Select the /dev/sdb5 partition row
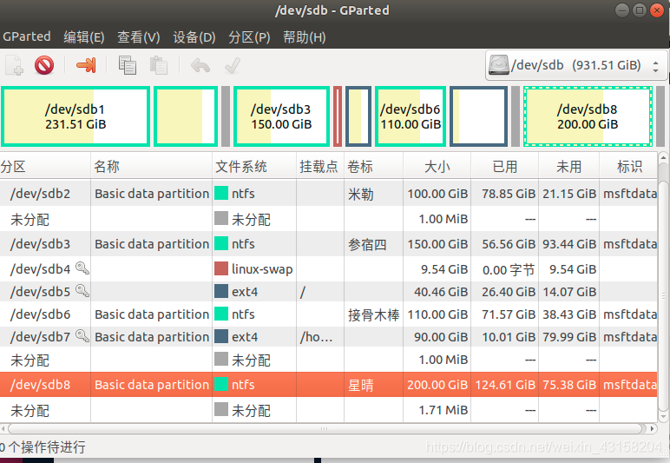The width and height of the screenshot is (670, 463). [x=329, y=292]
